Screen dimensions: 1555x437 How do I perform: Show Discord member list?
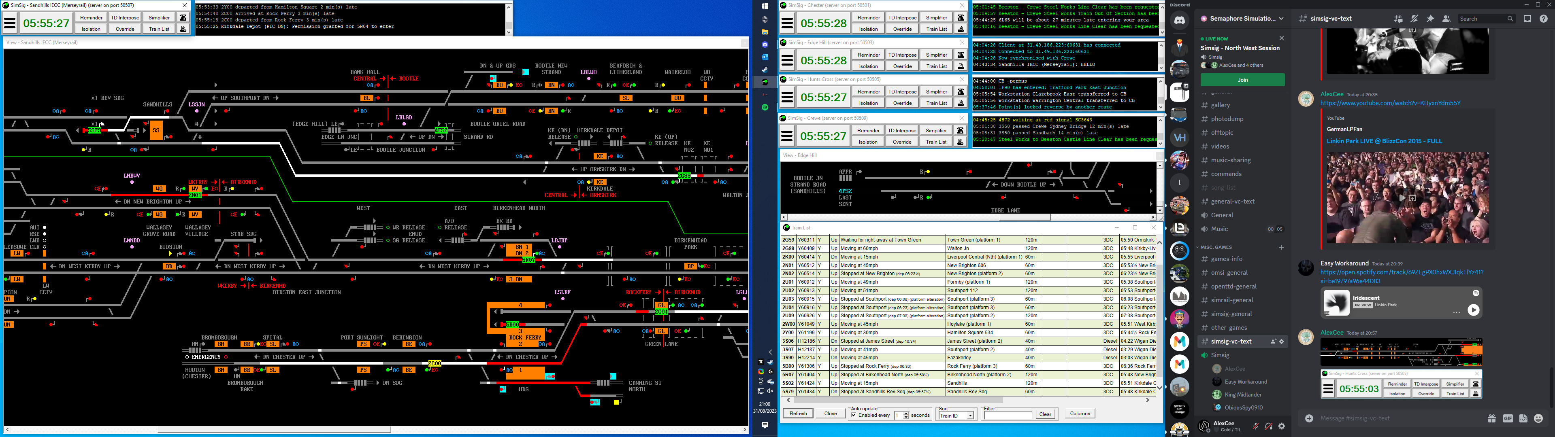tap(1446, 19)
